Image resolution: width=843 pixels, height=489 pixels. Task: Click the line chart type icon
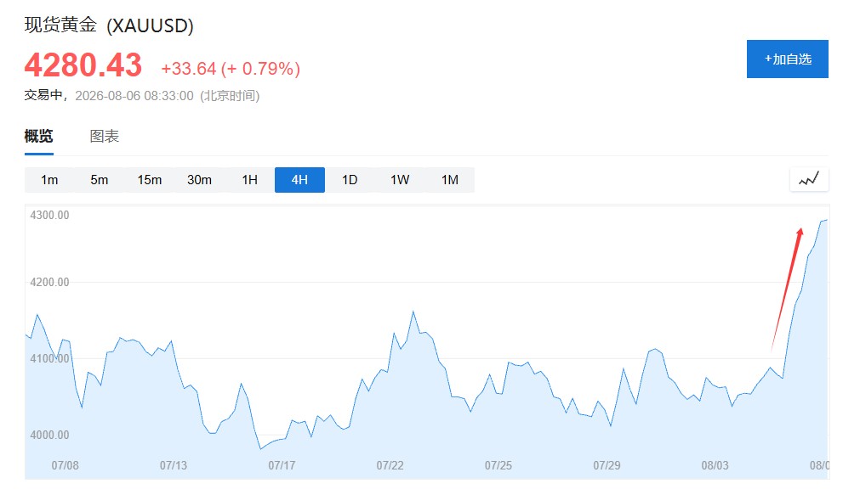pos(809,179)
